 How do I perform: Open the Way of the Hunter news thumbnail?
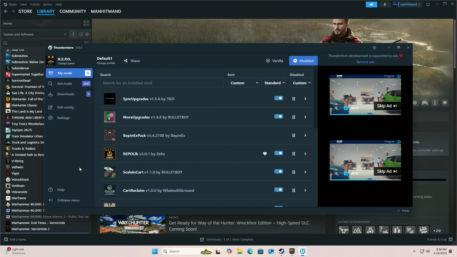[x=132, y=224]
